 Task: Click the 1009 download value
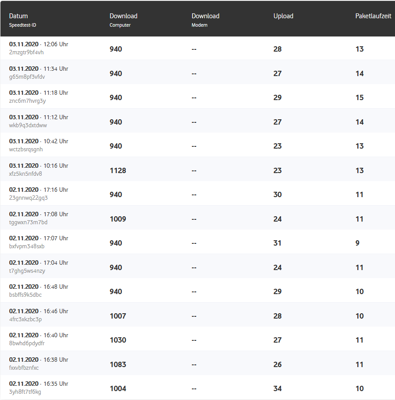pyautogui.click(x=118, y=219)
